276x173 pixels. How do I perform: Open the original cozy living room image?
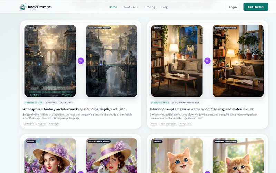[x=177, y=61]
